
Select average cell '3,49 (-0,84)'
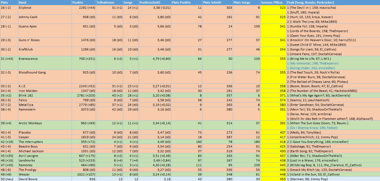(x=155, y=160)
